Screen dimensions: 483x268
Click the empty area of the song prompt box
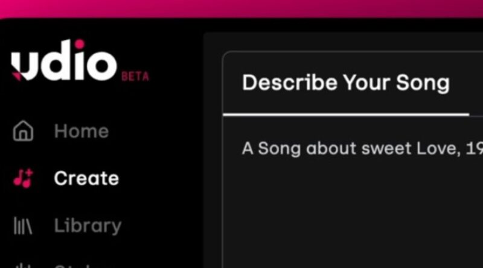(350, 217)
